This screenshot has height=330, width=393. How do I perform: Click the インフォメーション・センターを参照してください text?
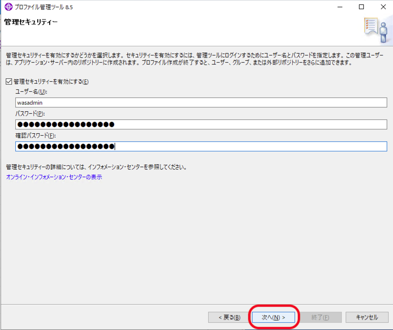[x=138, y=167]
